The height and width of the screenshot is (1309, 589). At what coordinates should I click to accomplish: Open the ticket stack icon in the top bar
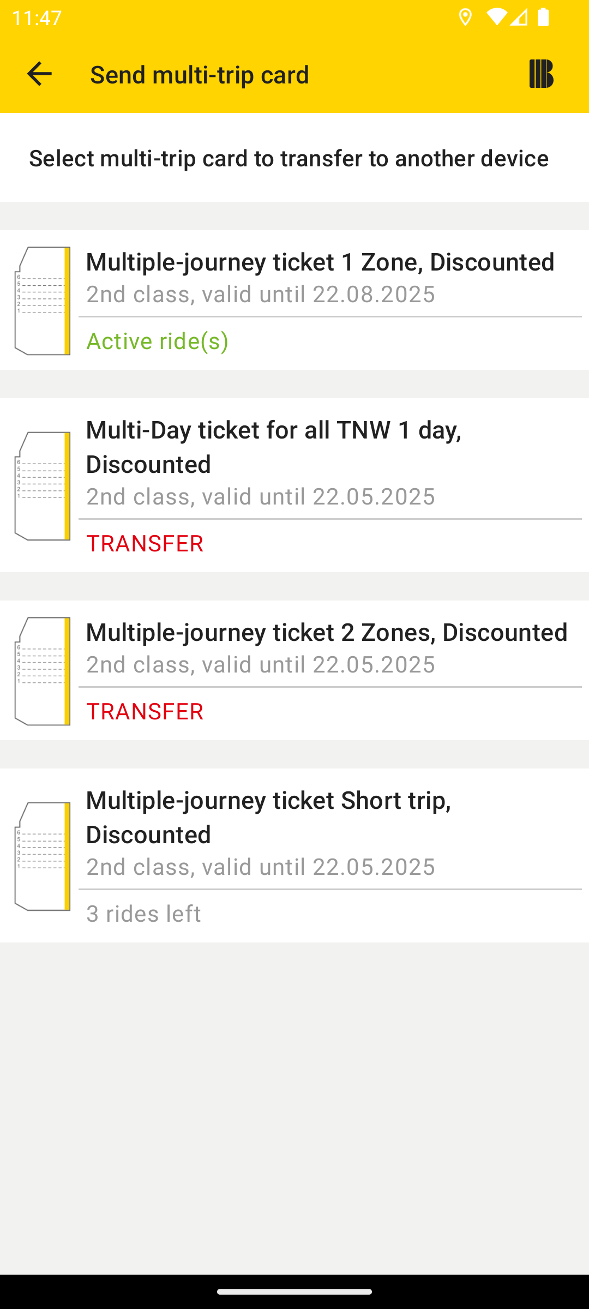point(541,74)
